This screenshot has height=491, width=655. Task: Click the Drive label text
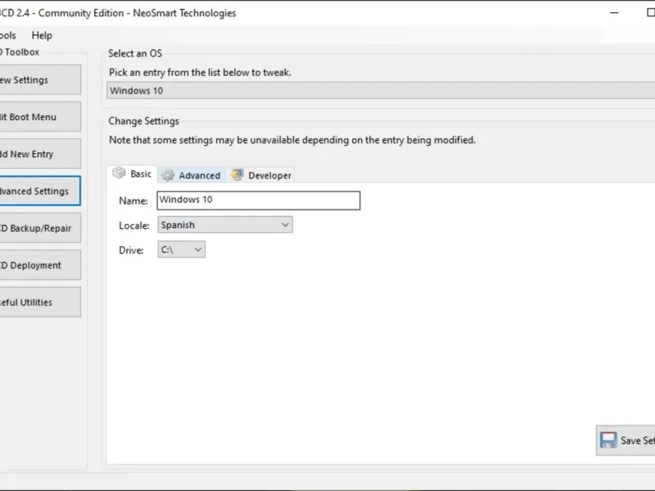[x=131, y=250]
